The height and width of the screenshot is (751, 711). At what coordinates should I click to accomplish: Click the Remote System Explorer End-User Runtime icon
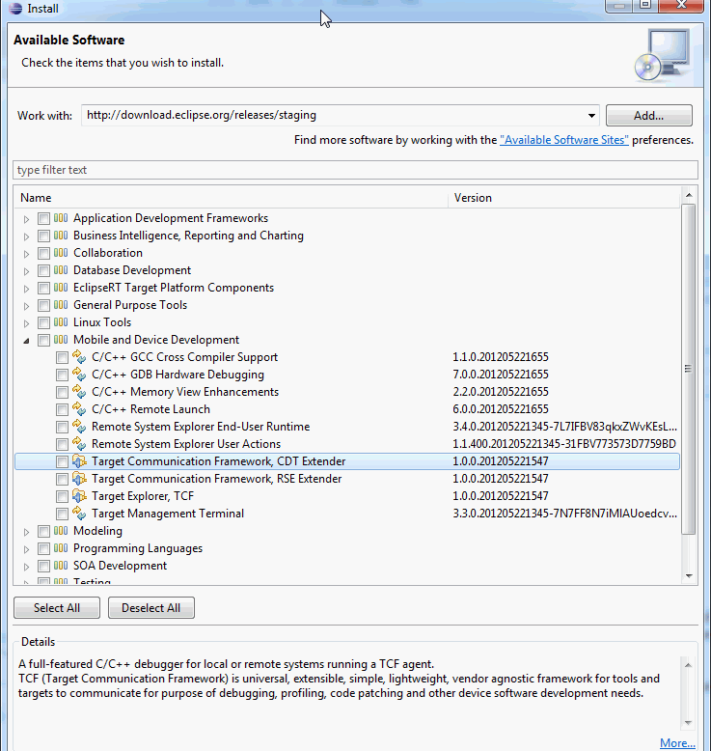point(79,427)
